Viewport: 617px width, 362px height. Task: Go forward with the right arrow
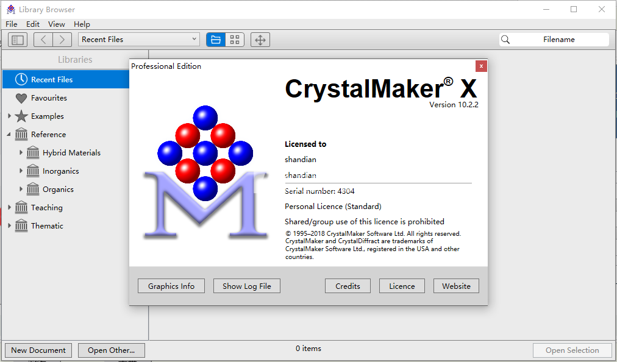click(62, 40)
